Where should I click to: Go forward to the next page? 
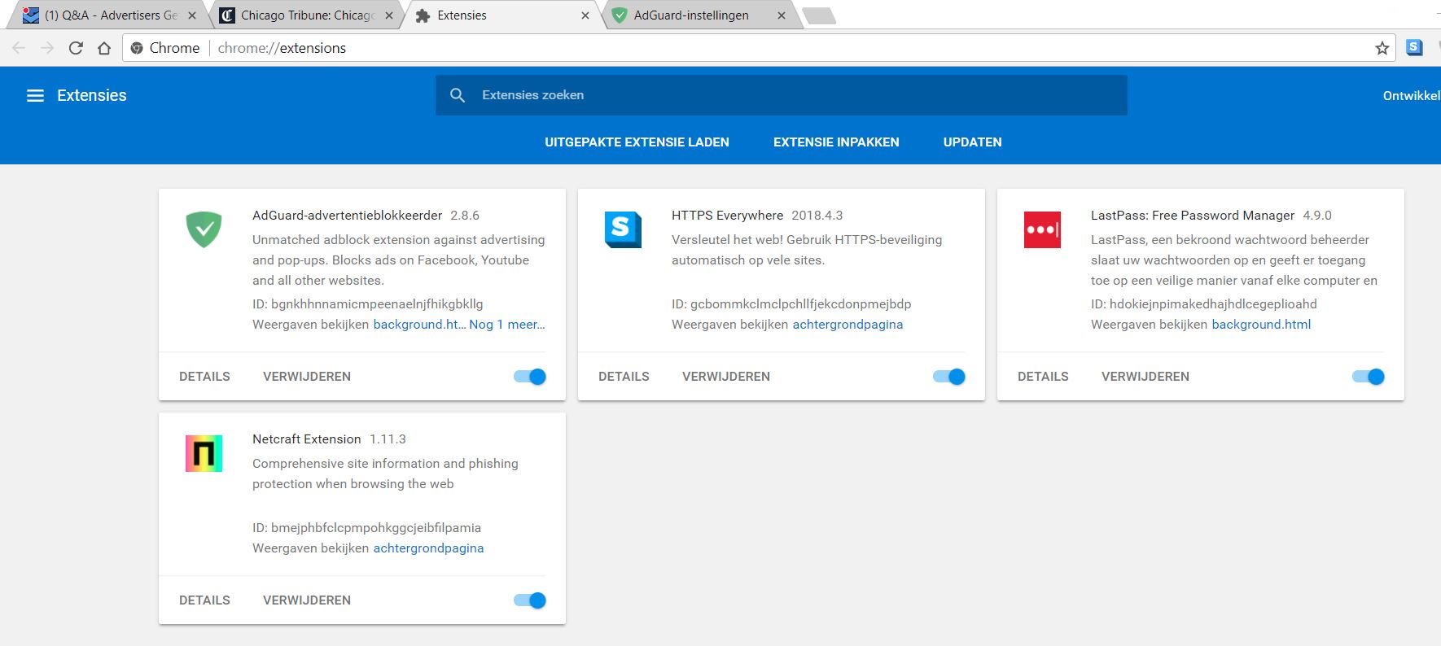pyautogui.click(x=47, y=48)
